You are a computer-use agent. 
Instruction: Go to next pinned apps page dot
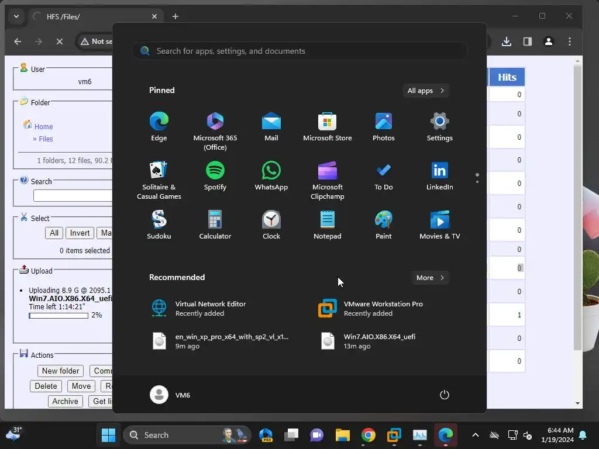tap(477, 182)
